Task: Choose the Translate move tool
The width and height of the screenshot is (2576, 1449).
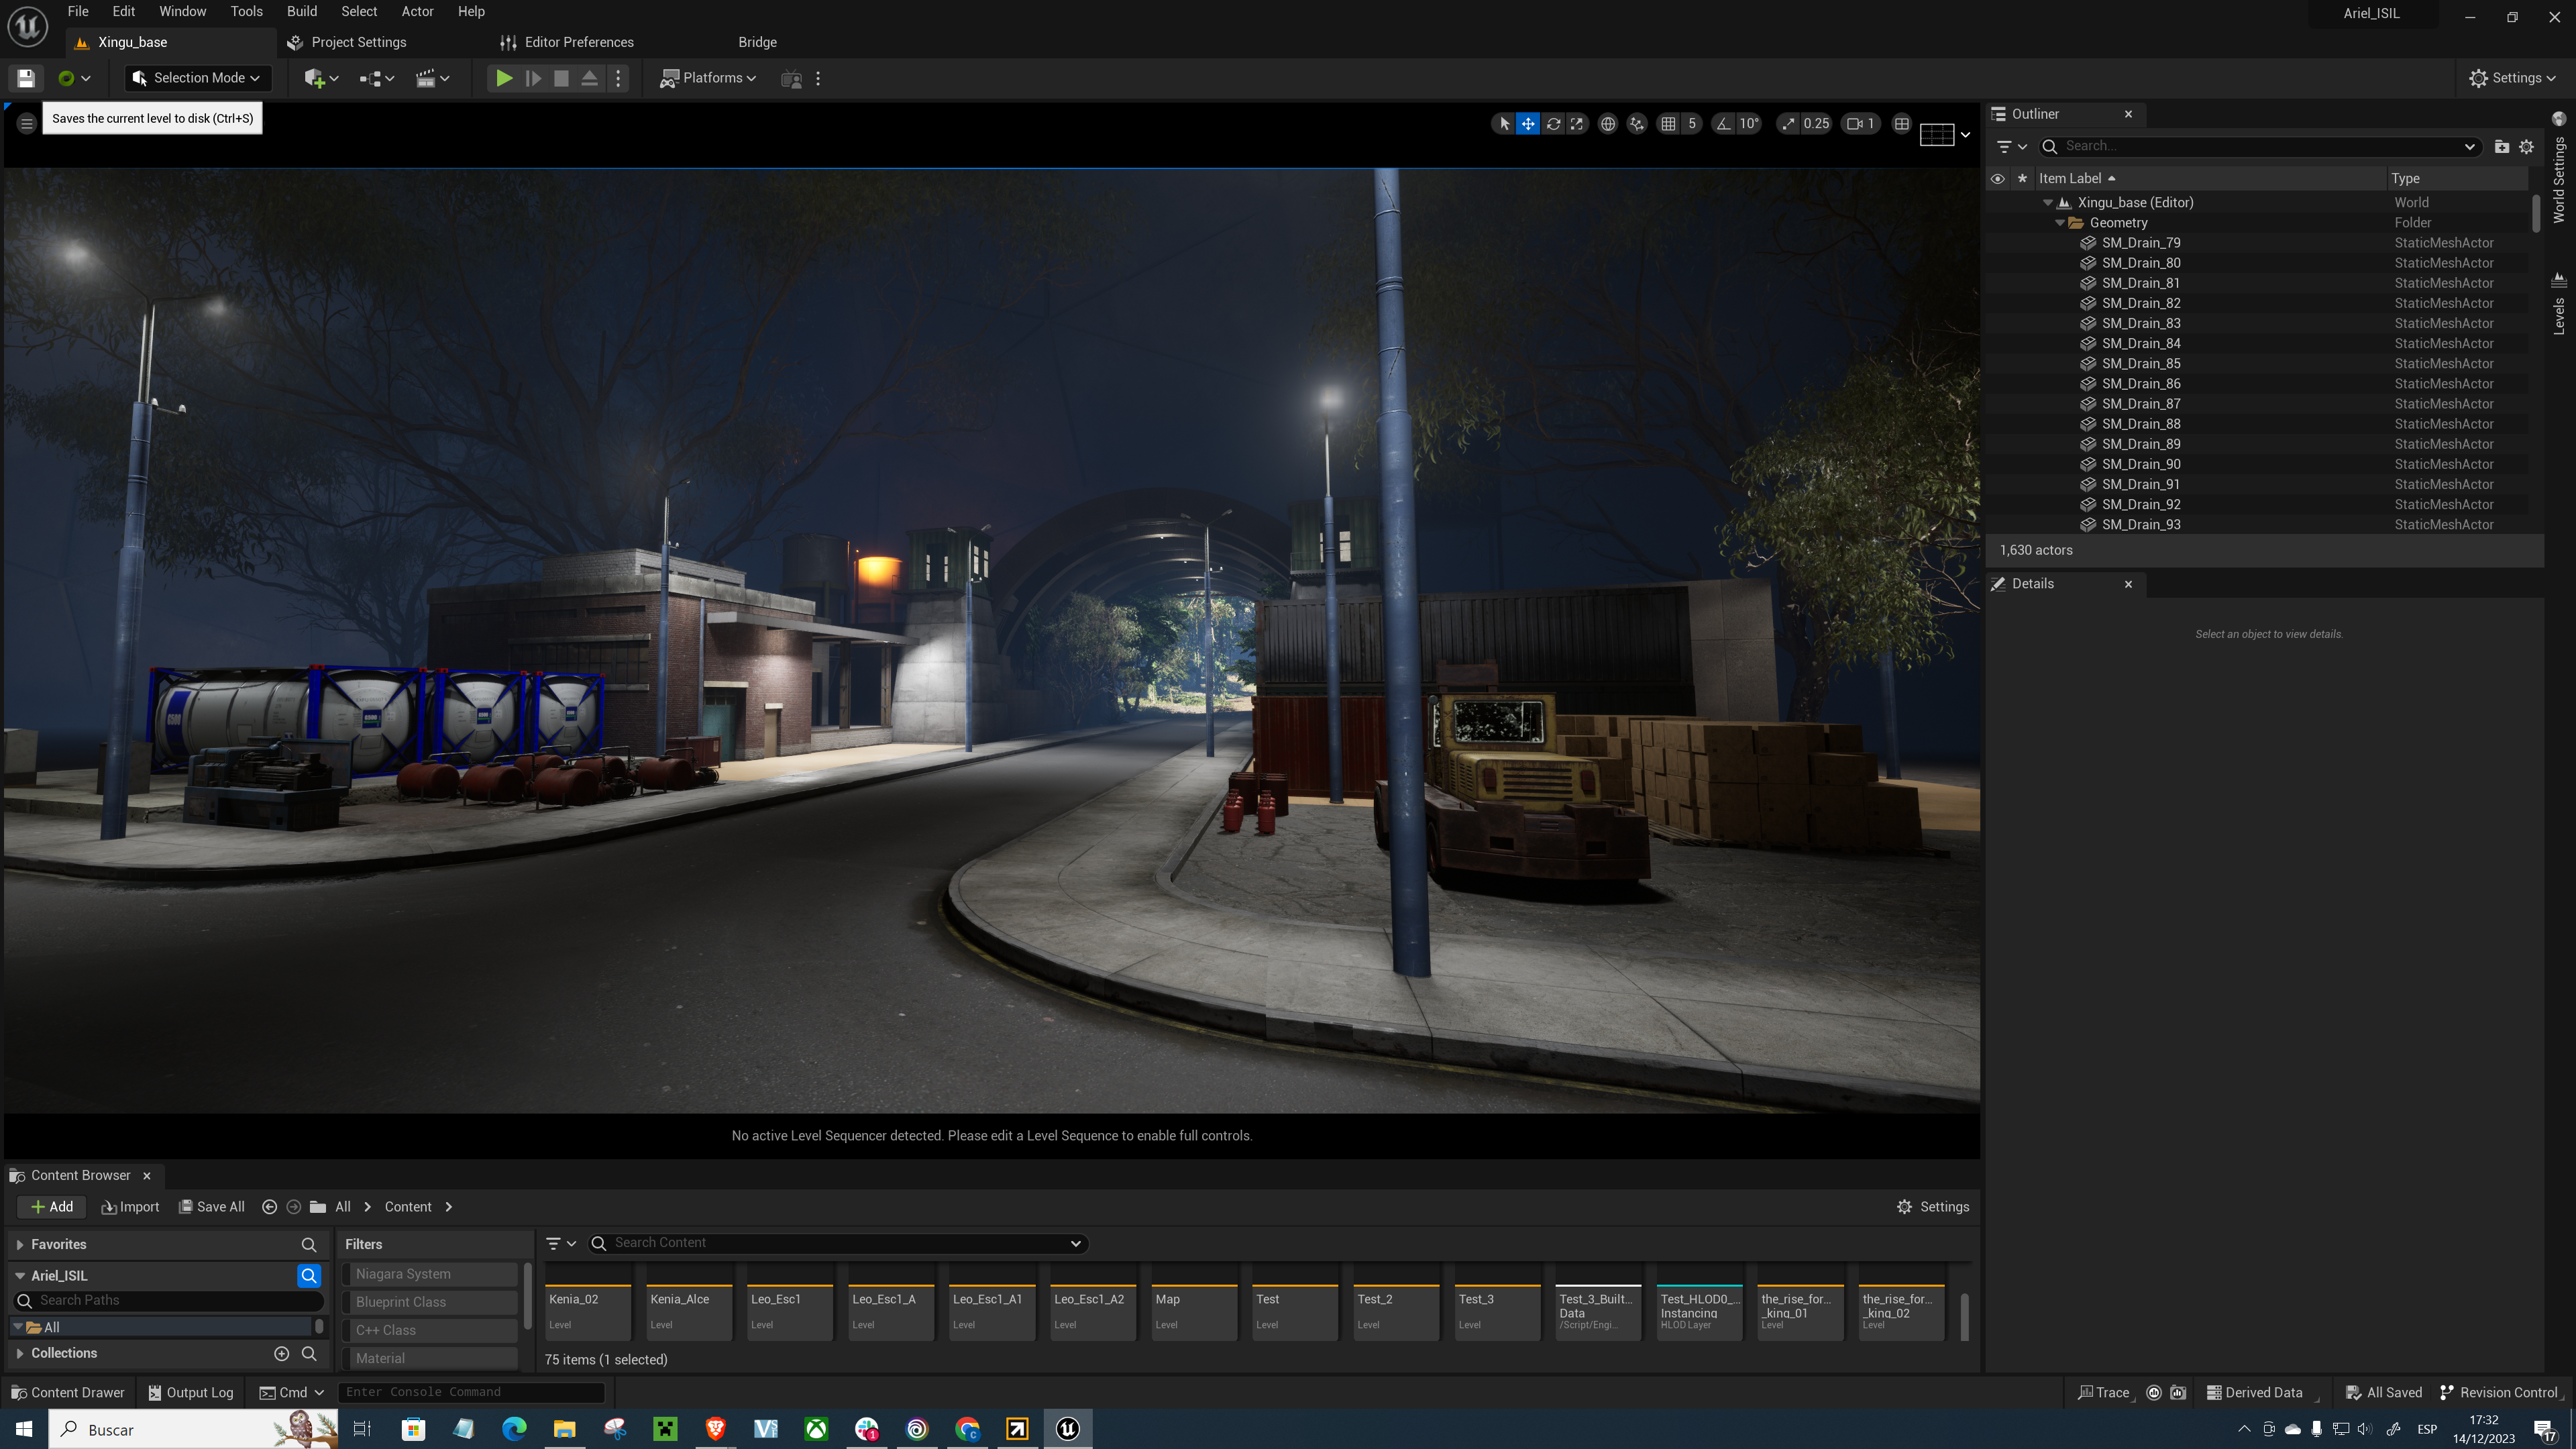Action: 1528,124
